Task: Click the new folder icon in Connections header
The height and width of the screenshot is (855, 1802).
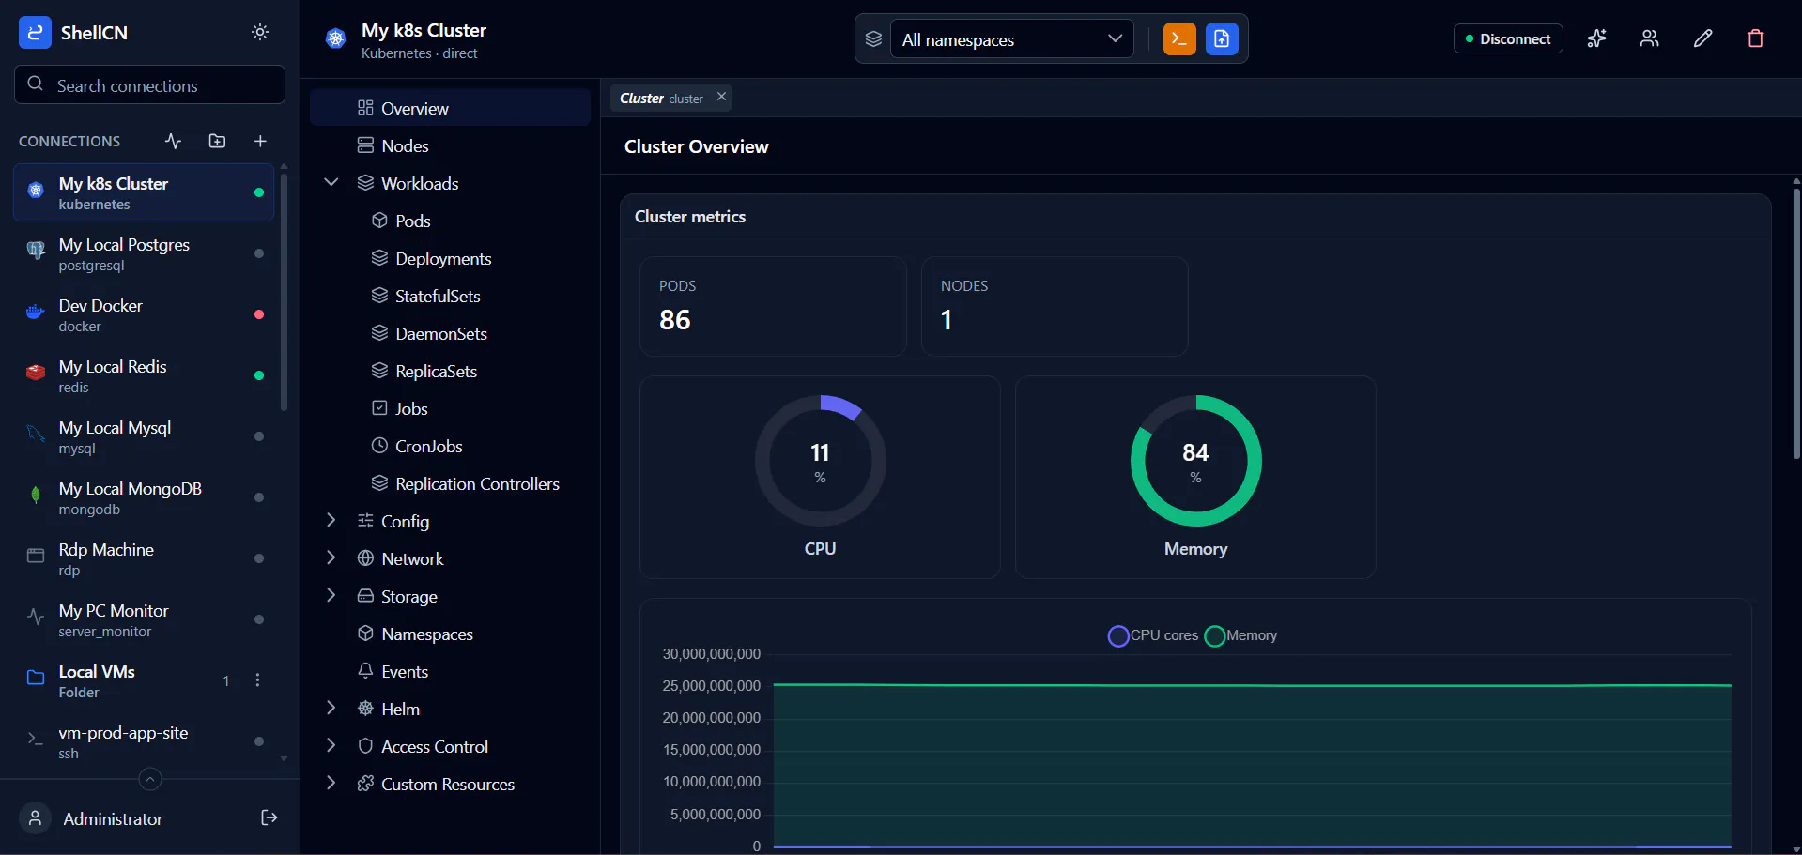Action: tap(217, 141)
